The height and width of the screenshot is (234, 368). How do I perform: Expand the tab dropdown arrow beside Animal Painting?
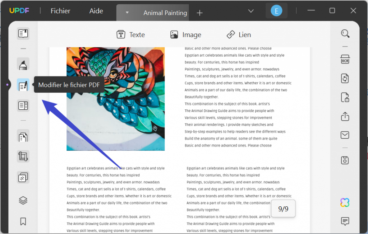[x=127, y=13]
